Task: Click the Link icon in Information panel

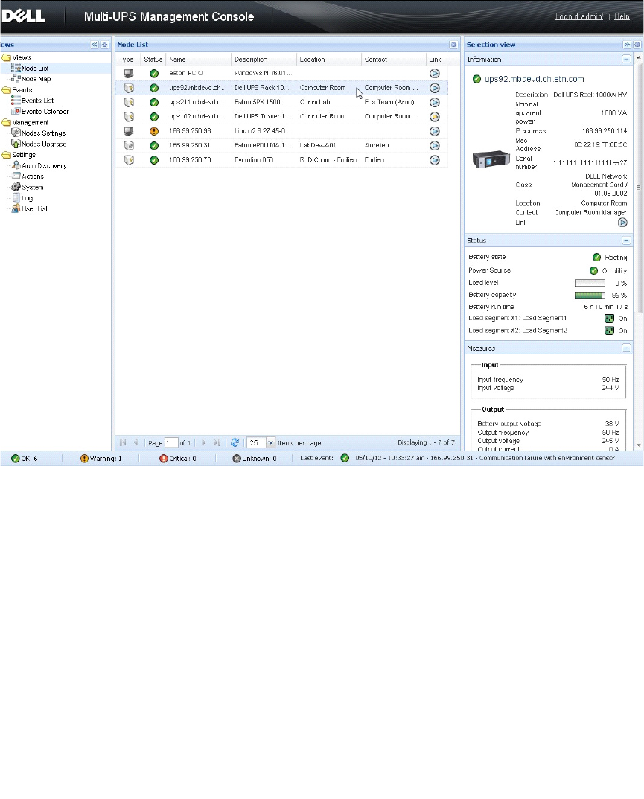Action: [622, 223]
